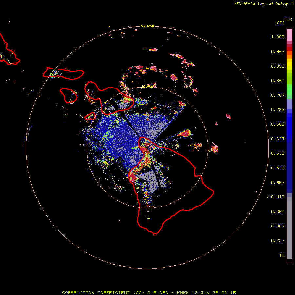Click the [CC] unit label
Screen dimensions: 295x295
tap(280, 23)
